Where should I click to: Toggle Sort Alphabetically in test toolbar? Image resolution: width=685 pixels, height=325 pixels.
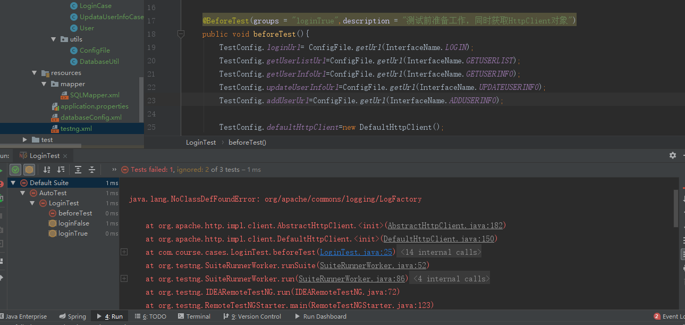[47, 170]
